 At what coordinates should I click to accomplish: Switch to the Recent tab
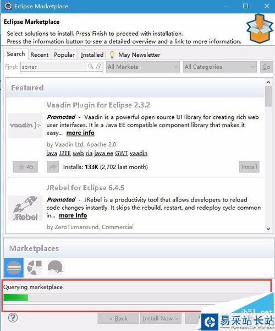[40, 55]
